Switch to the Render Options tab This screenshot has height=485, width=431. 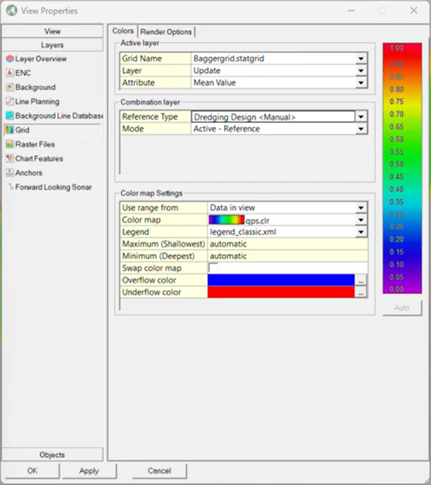(x=166, y=32)
